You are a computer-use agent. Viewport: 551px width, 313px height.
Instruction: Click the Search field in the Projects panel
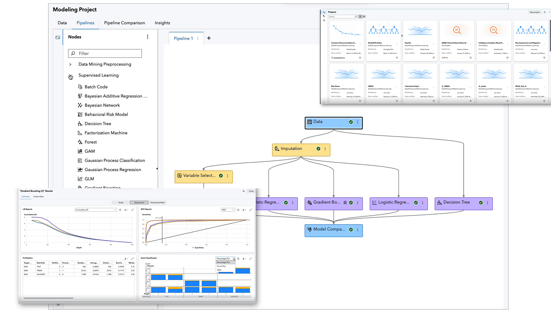[341, 16]
